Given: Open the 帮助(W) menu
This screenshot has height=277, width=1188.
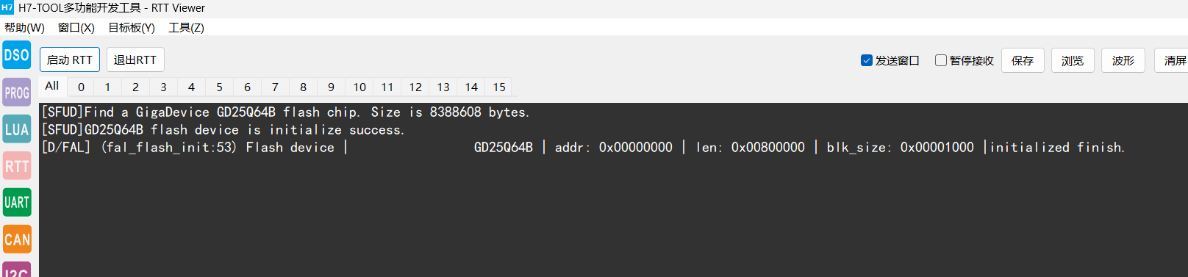Looking at the screenshot, I should coord(24,27).
